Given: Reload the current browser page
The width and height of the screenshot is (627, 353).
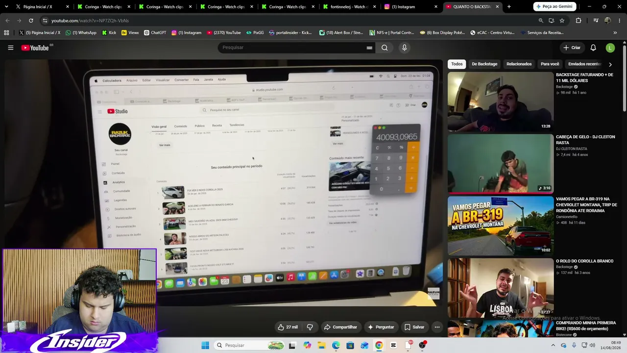Looking at the screenshot, I should click(31, 21).
